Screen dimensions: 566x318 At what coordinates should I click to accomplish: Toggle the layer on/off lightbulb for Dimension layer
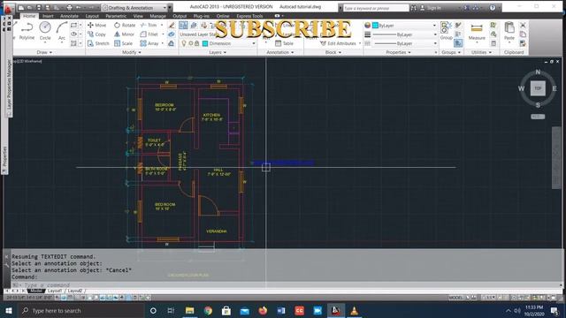[184, 43]
